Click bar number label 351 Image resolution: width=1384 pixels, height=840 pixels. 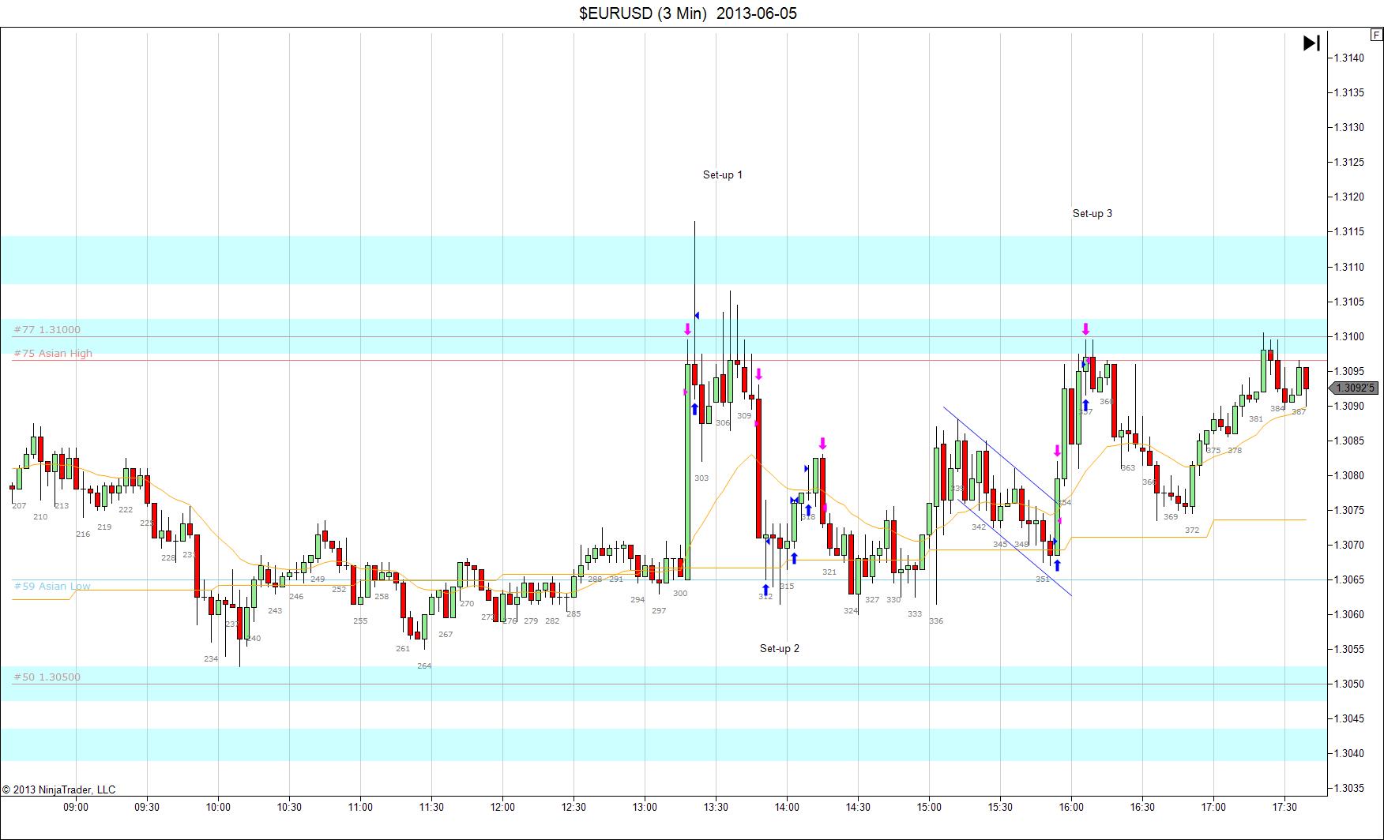[1043, 579]
